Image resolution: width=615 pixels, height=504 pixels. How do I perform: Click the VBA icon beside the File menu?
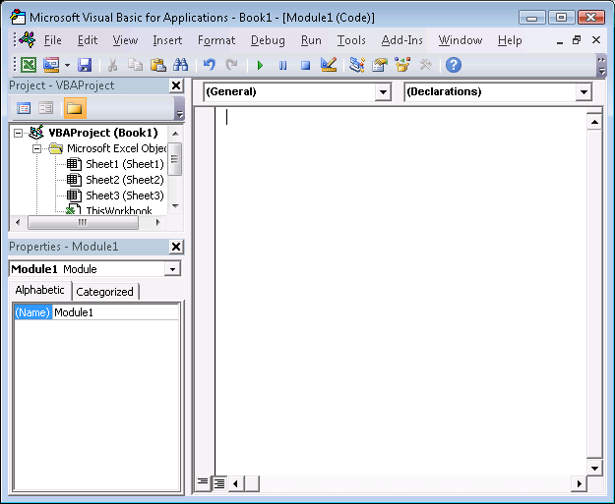click(27, 40)
